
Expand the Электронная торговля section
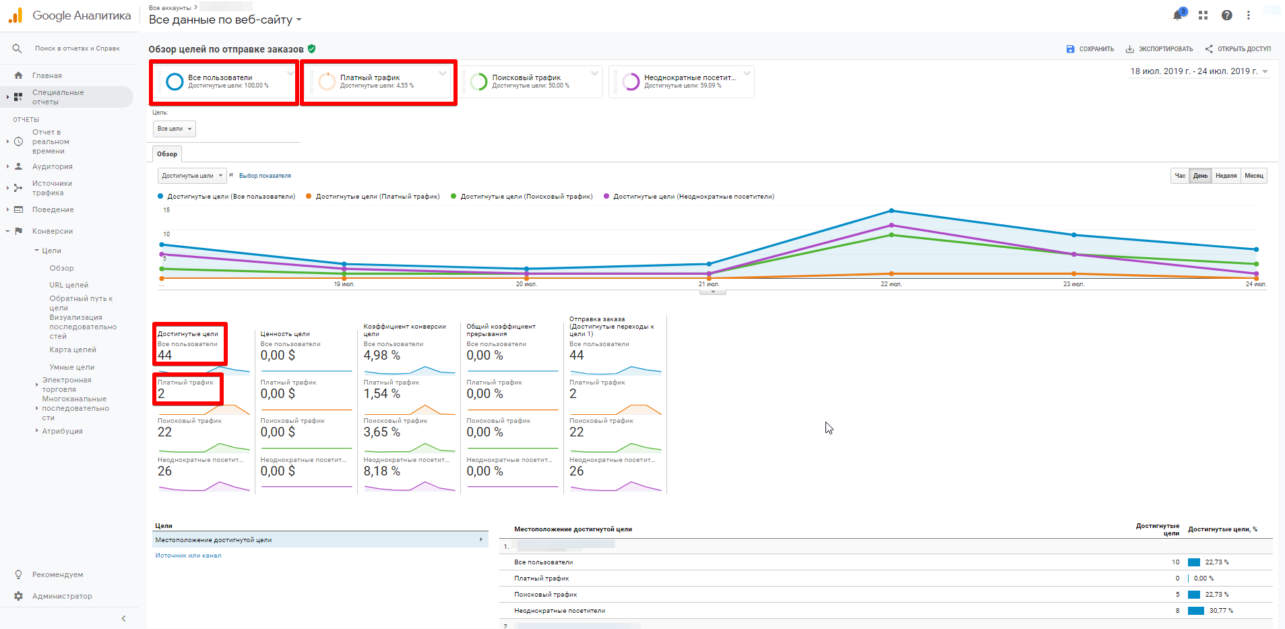37,385
